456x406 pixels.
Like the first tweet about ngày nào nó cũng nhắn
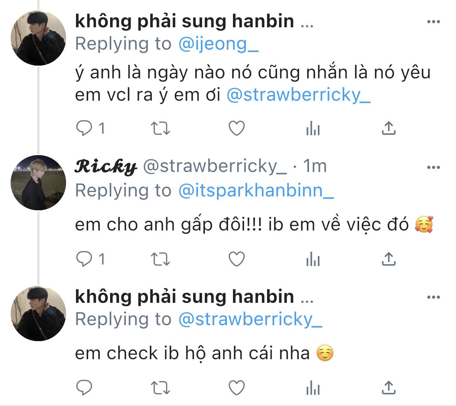(x=237, y=128)
